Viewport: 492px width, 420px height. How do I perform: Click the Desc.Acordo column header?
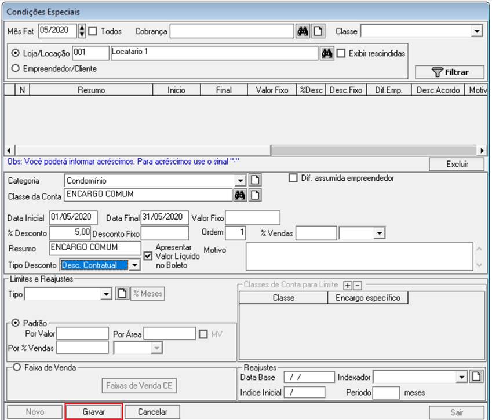(x=438, y=90)
